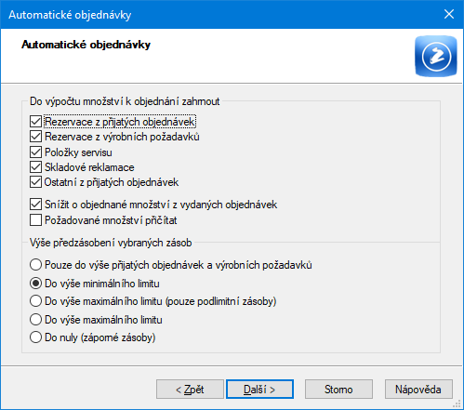
Task: Close the Automatické objednávky dialog
Action: (x=449, y=14)
